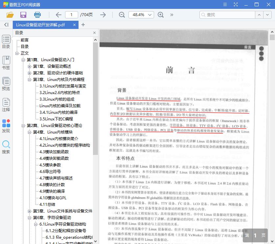Open section 4.11总结

pyautogui.click(x=47, y=204)
